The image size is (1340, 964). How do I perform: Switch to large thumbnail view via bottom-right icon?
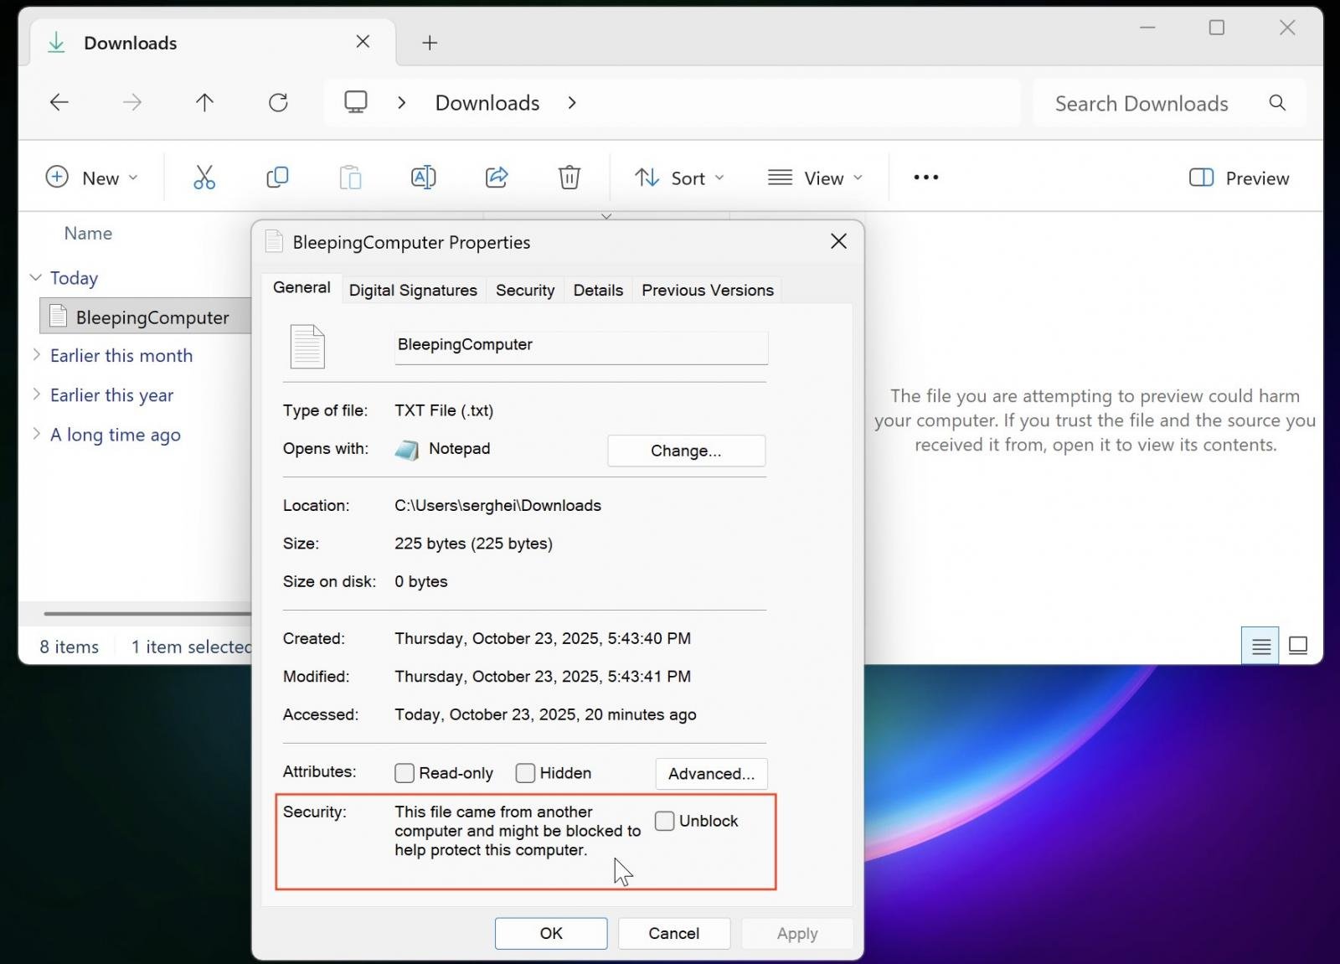coord(1299,645)
